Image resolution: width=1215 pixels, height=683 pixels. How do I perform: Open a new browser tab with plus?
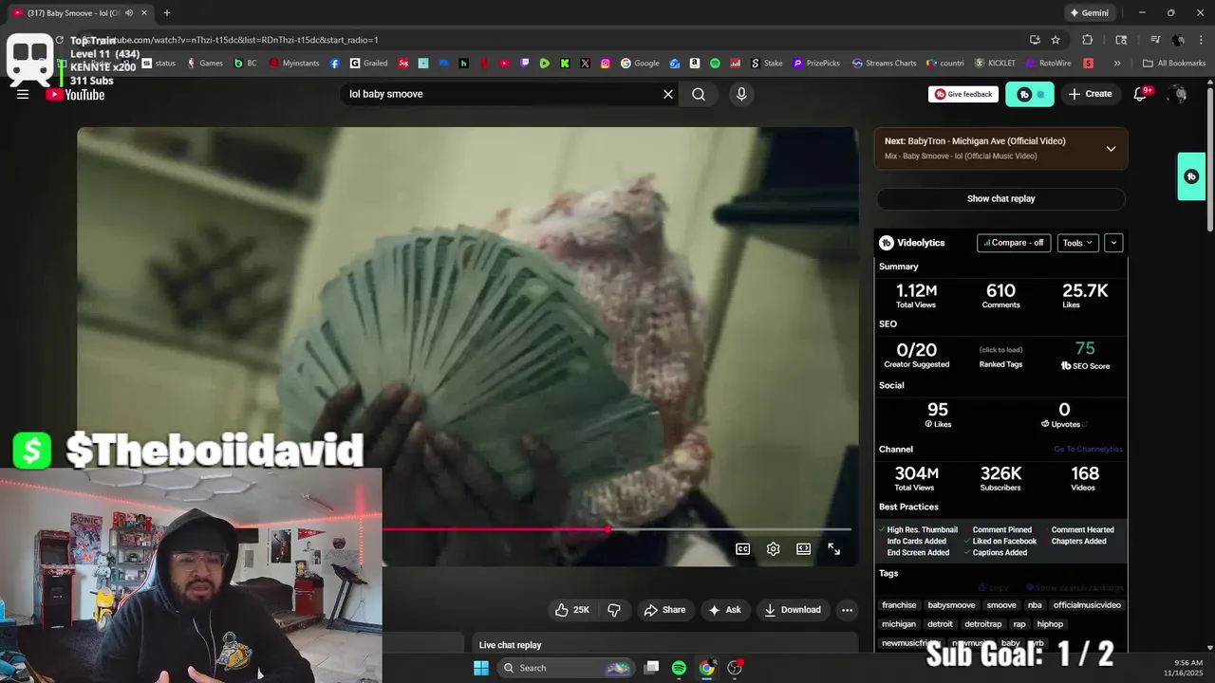coord(167,13)
